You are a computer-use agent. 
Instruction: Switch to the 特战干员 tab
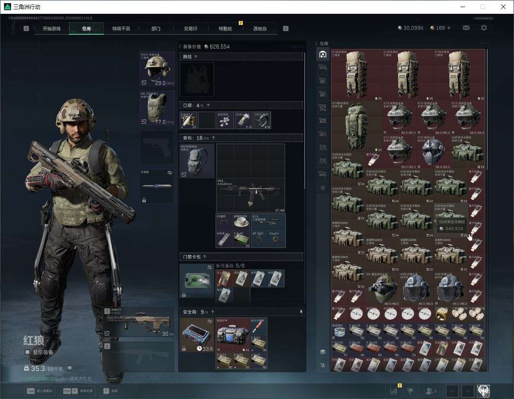pyautogui.click(x=121, y=28)
